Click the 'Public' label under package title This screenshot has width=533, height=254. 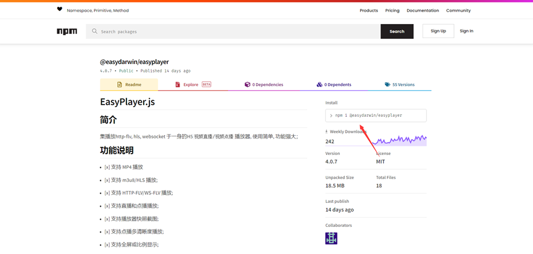coord(126,71)
